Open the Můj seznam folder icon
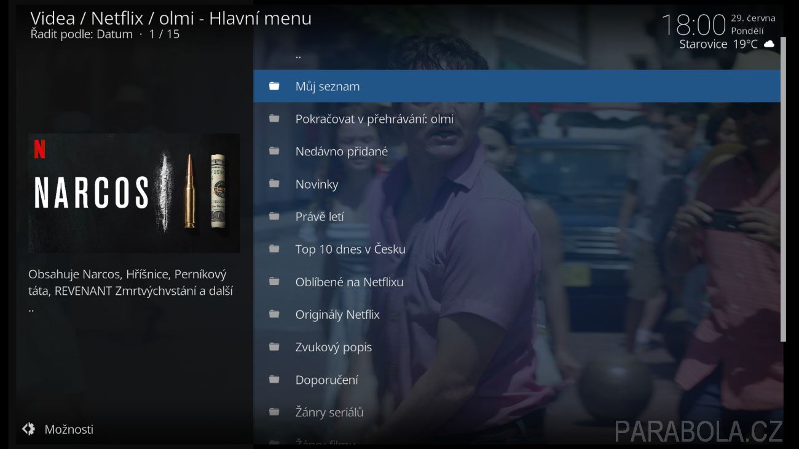Image resolution: width=799 pixels, height=449 pixels. [x=274, y=86]
